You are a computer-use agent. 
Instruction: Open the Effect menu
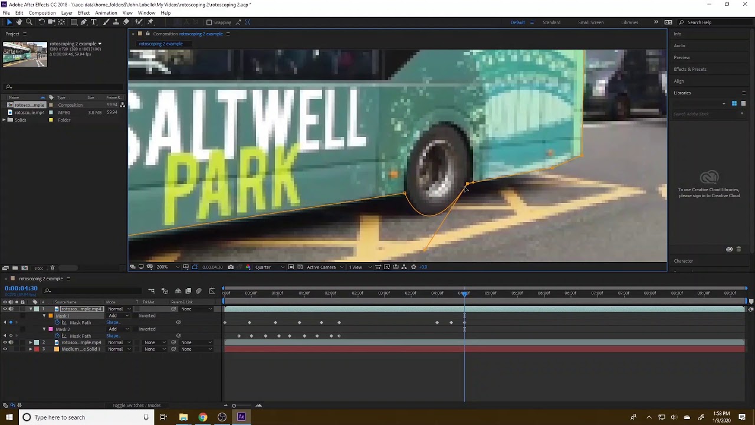click(84, 12)
